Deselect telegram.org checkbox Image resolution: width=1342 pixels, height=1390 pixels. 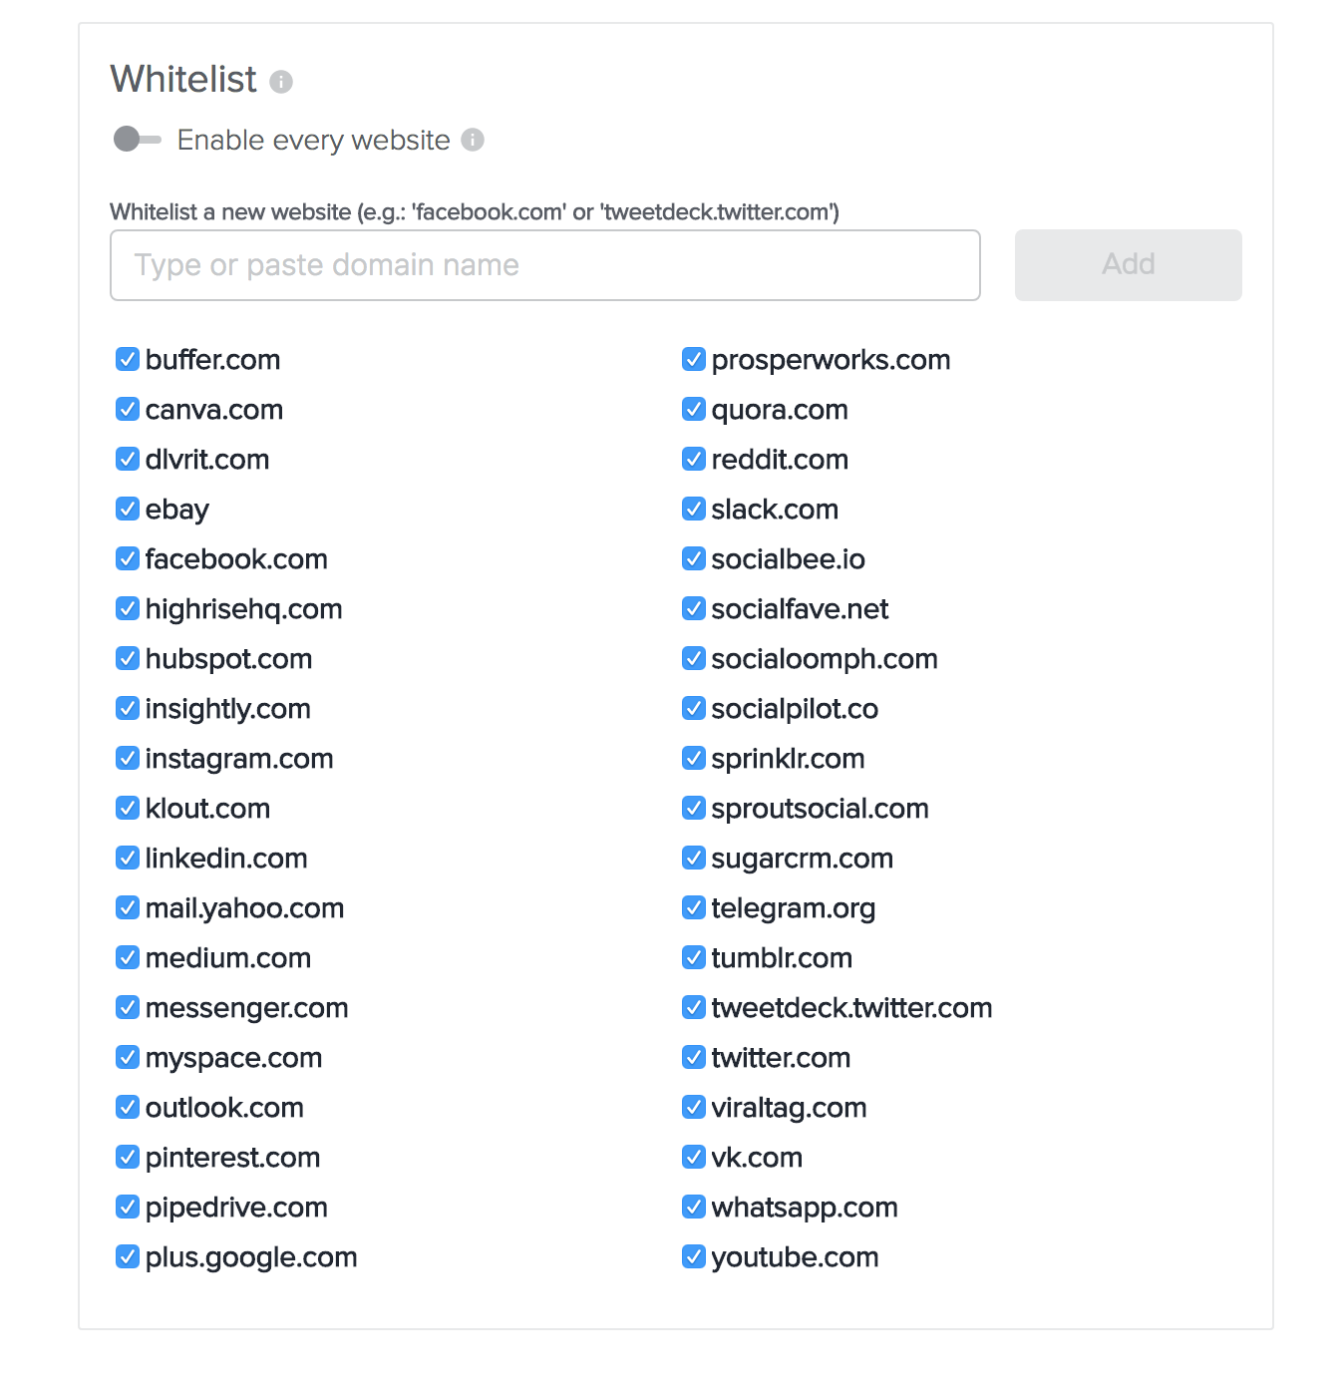(x=694, y=907)
